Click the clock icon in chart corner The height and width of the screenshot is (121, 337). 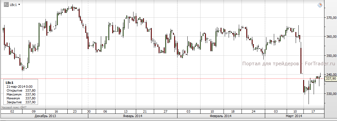320,5
